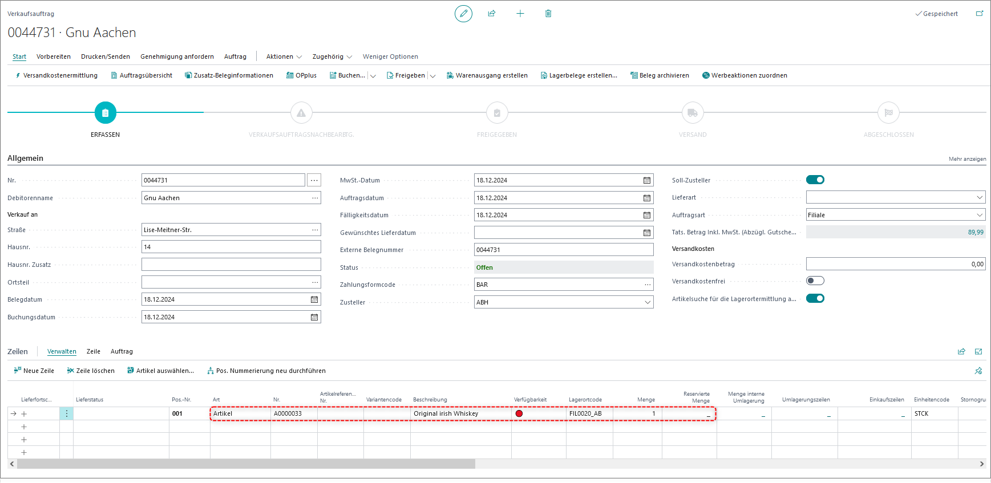991x483 pixels.
Task: Click the share icon in header
Action: click(492, 14)
